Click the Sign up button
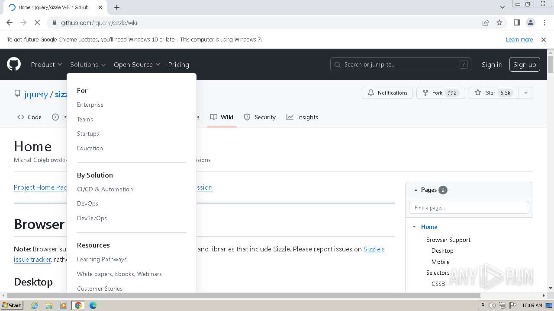554x311 pixels. pos(525,64)
